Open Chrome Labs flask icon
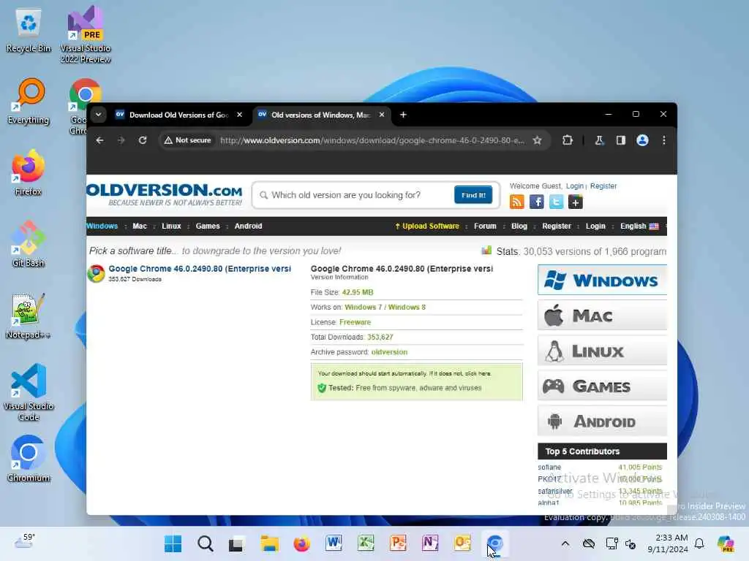This screenshot has width=749, height=561. [x=599, y=140]
